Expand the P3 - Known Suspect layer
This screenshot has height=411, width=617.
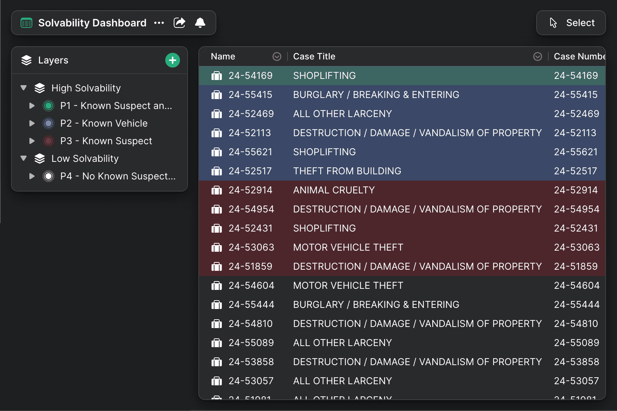tap(32, 141)
